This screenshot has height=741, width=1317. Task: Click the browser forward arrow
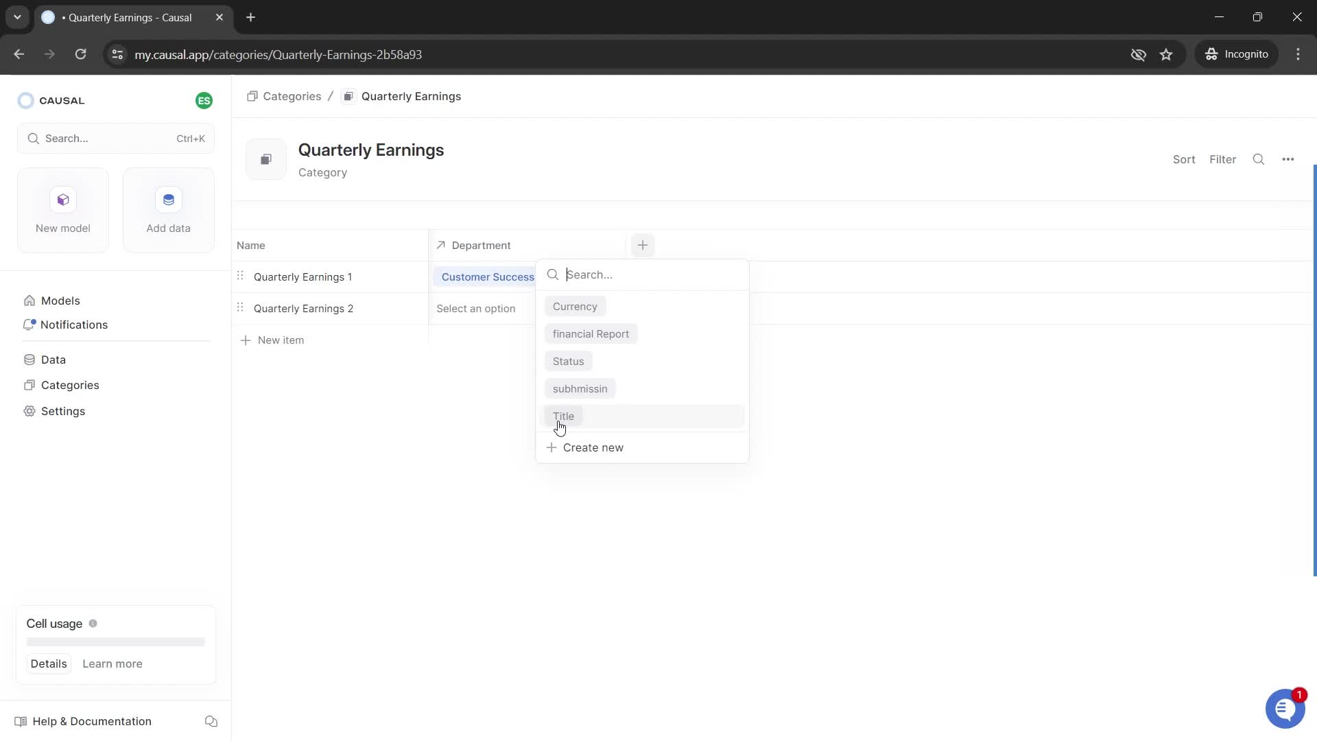49,54
